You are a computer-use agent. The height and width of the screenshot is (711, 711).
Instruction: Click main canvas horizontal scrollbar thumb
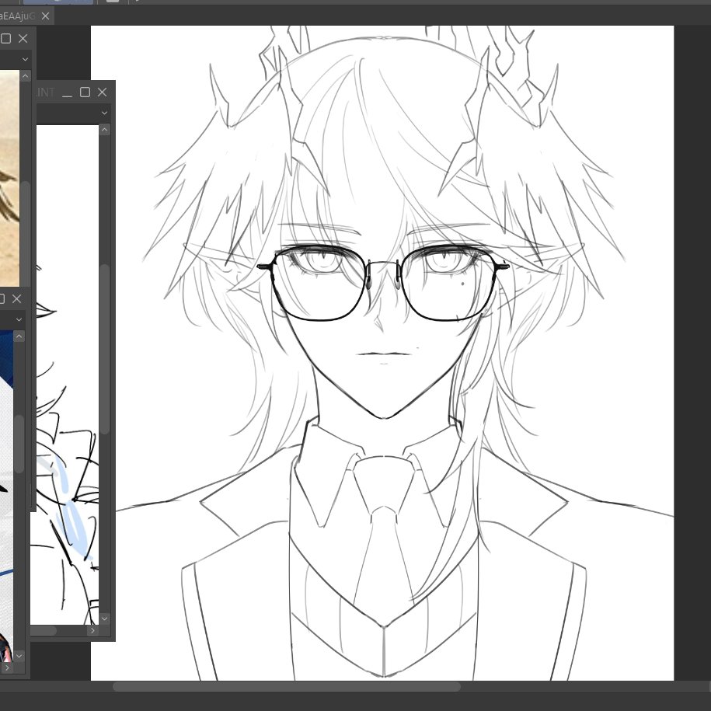click(x=287, y=687)
